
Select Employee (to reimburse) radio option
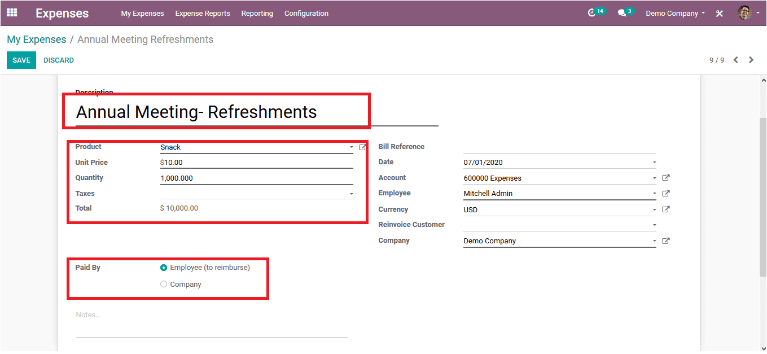click(164, 268)
